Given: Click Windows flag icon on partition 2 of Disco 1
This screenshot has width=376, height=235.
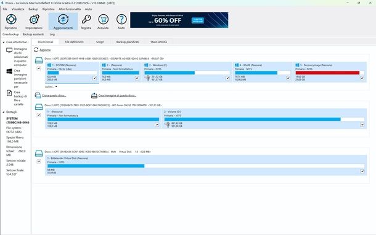Looking at the screenshot, I should [104, 65].
